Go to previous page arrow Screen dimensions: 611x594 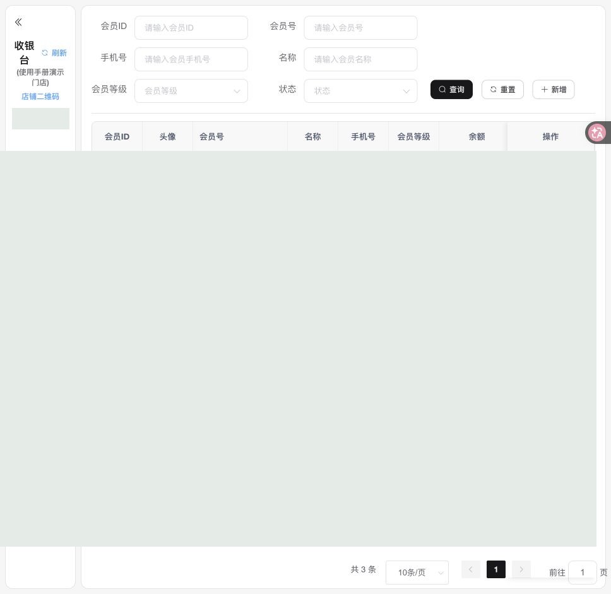[471, 569]
